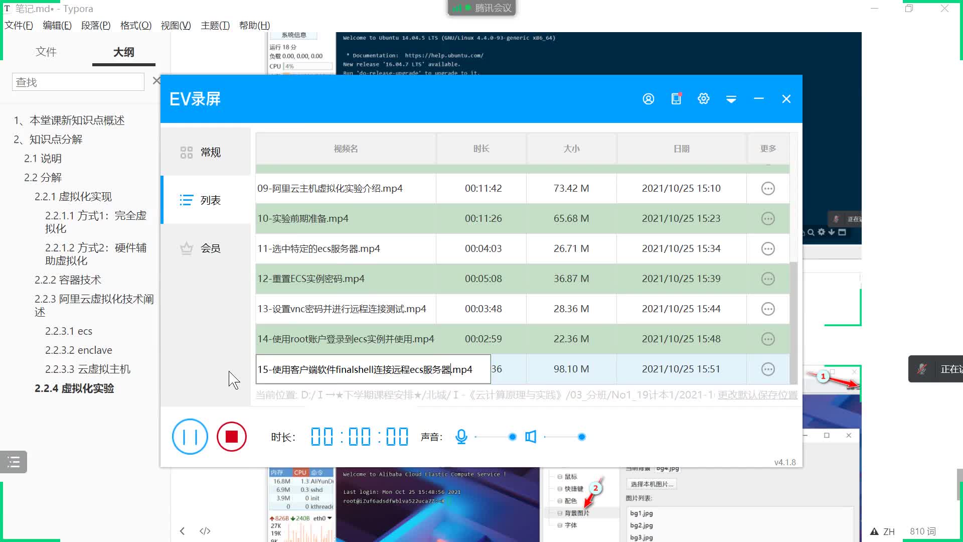
Task: Open the 文件(F) menu in Typora
Action: tap(19, 25)
